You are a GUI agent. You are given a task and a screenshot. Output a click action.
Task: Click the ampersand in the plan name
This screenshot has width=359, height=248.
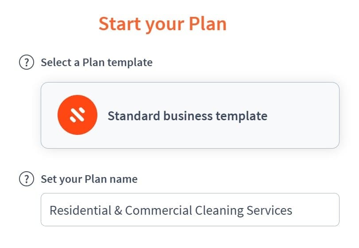point(118,210)
